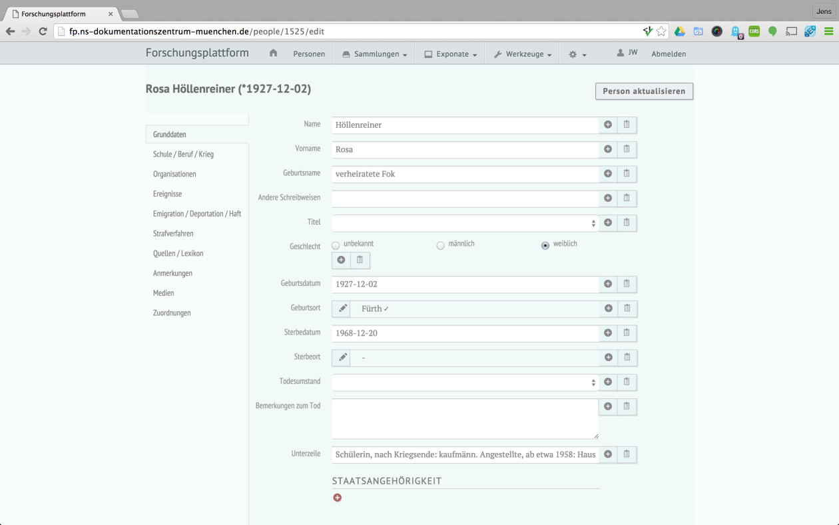The image size is (839, 525).
Task: Click the home icon in the navbar
Action: pyautogui.click(x=273, y=54)
